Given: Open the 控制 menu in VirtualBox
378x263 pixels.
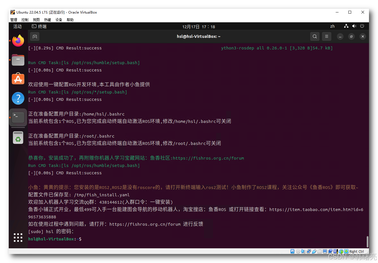Looking at the screenshot, I should point(25,19).
